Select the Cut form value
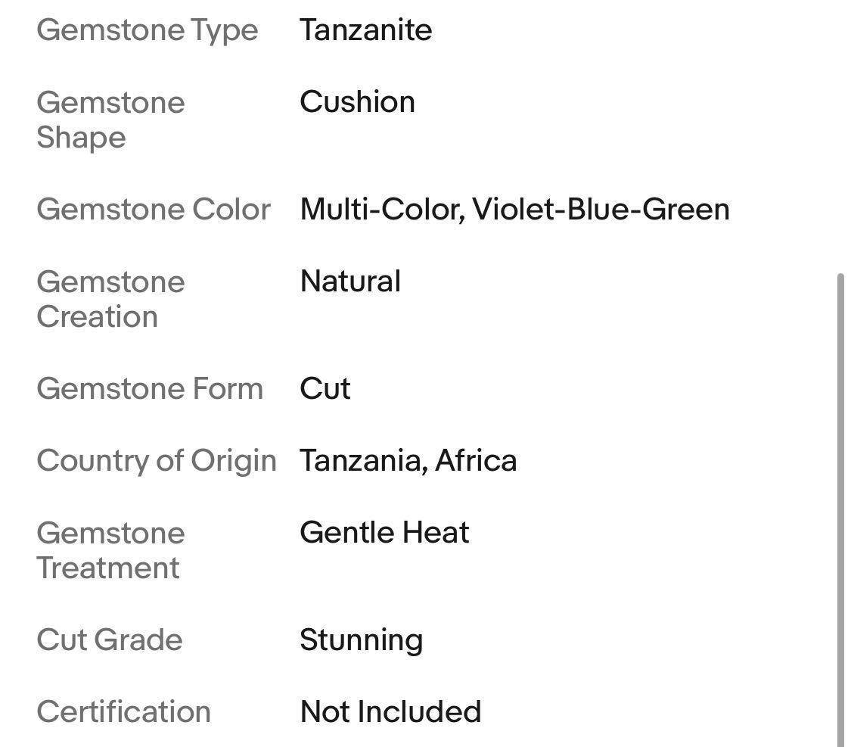The image size is (851, 747). coord(325,388)
